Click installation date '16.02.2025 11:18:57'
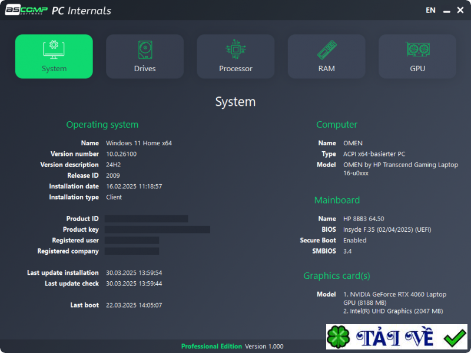Viewport: 471px width, 353px height. [x=134, y=187]
